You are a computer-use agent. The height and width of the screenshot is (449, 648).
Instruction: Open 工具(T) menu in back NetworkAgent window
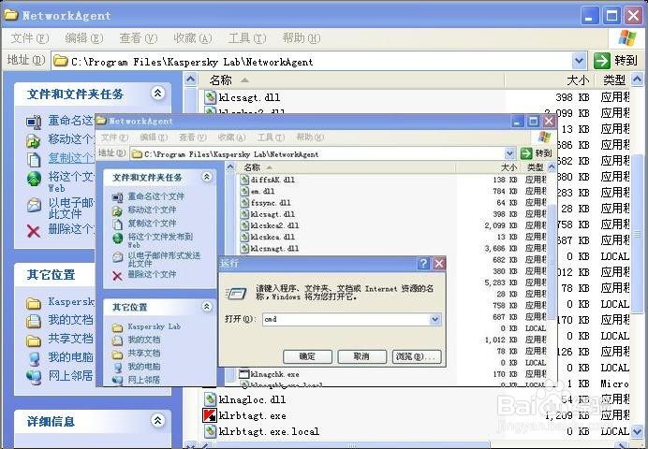pos(247,38)
